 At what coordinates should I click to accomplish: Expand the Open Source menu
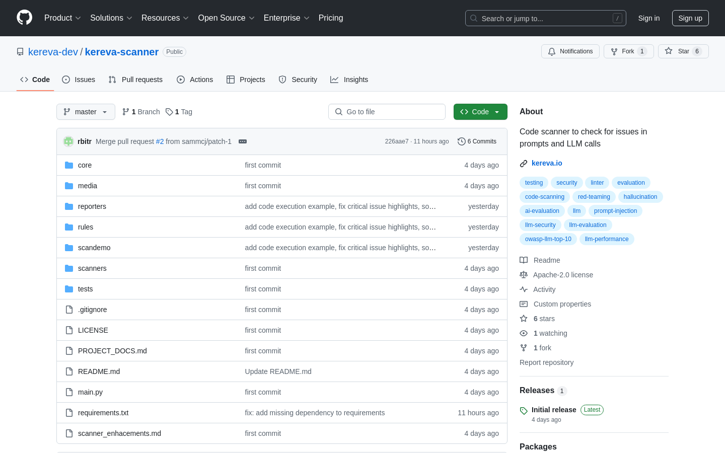tap(227, 18)
